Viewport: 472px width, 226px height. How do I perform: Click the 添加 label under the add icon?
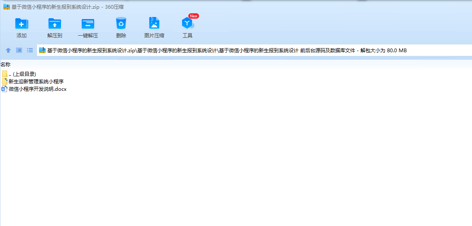[x=22, y=36]
